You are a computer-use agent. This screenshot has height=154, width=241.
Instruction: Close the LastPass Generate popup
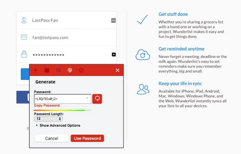(x=118, y=70)
